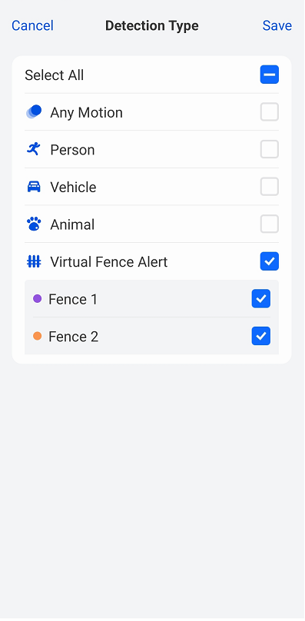
Task: Uncheck the Virtual Fence Alert checkbox
Action: (270, 261)
